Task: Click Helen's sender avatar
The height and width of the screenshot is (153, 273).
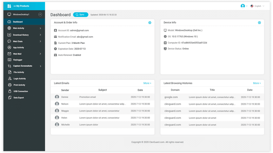Action: pyautogui.click(x=57, y=118)
